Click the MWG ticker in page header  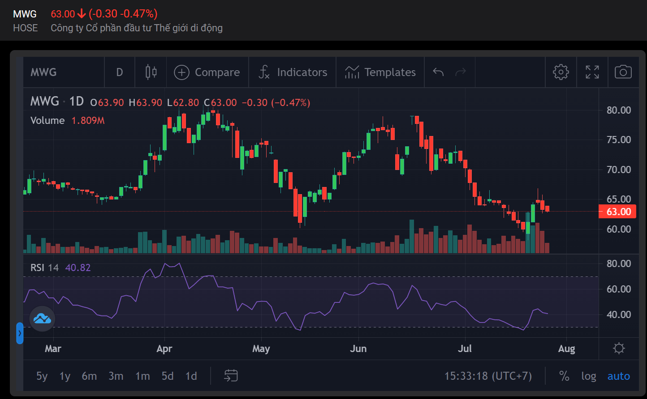click(25, 14)
